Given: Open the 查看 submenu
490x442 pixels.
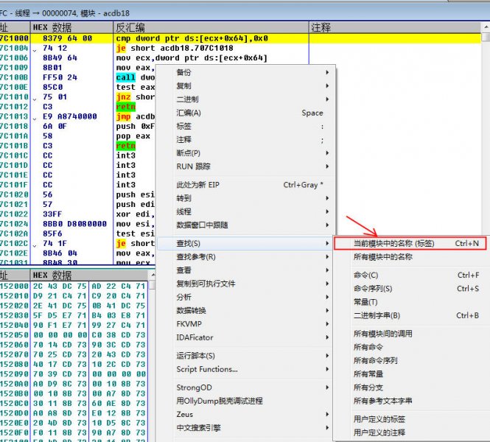Looking at the screenshot, I should coord(245,270).
